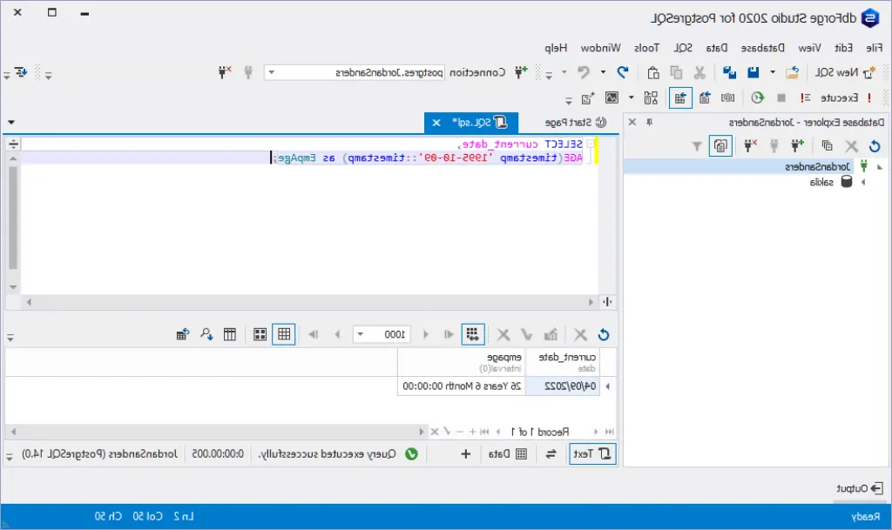
Task: Switch to the Start Page tab
Action: point(575,122)
